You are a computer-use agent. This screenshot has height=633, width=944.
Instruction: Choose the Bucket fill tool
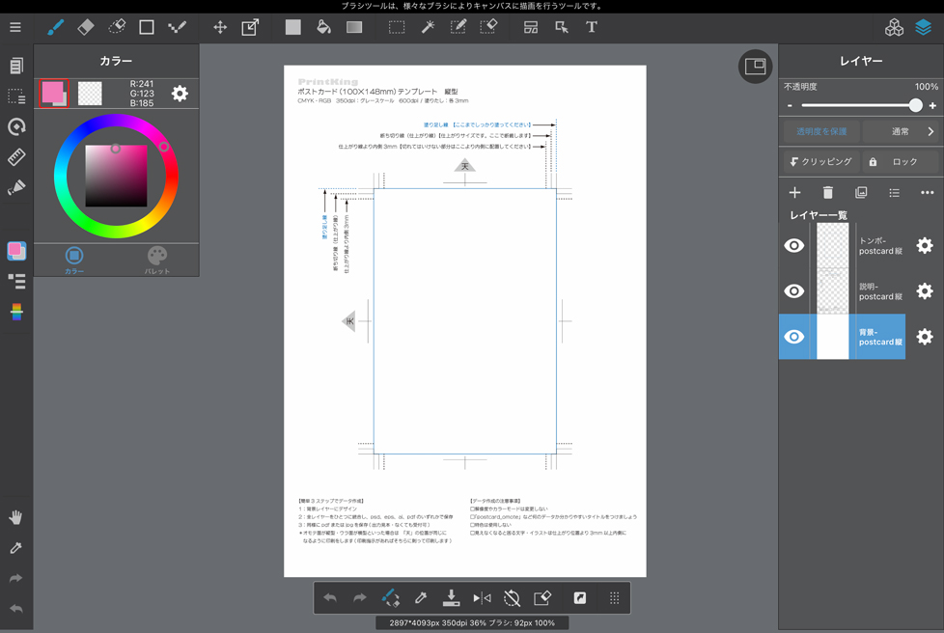(x=323, y=27)
